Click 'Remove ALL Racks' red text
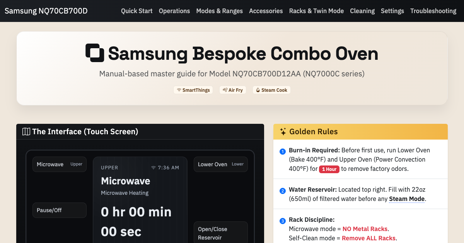The image size is (464, 243). pos(368,238)
